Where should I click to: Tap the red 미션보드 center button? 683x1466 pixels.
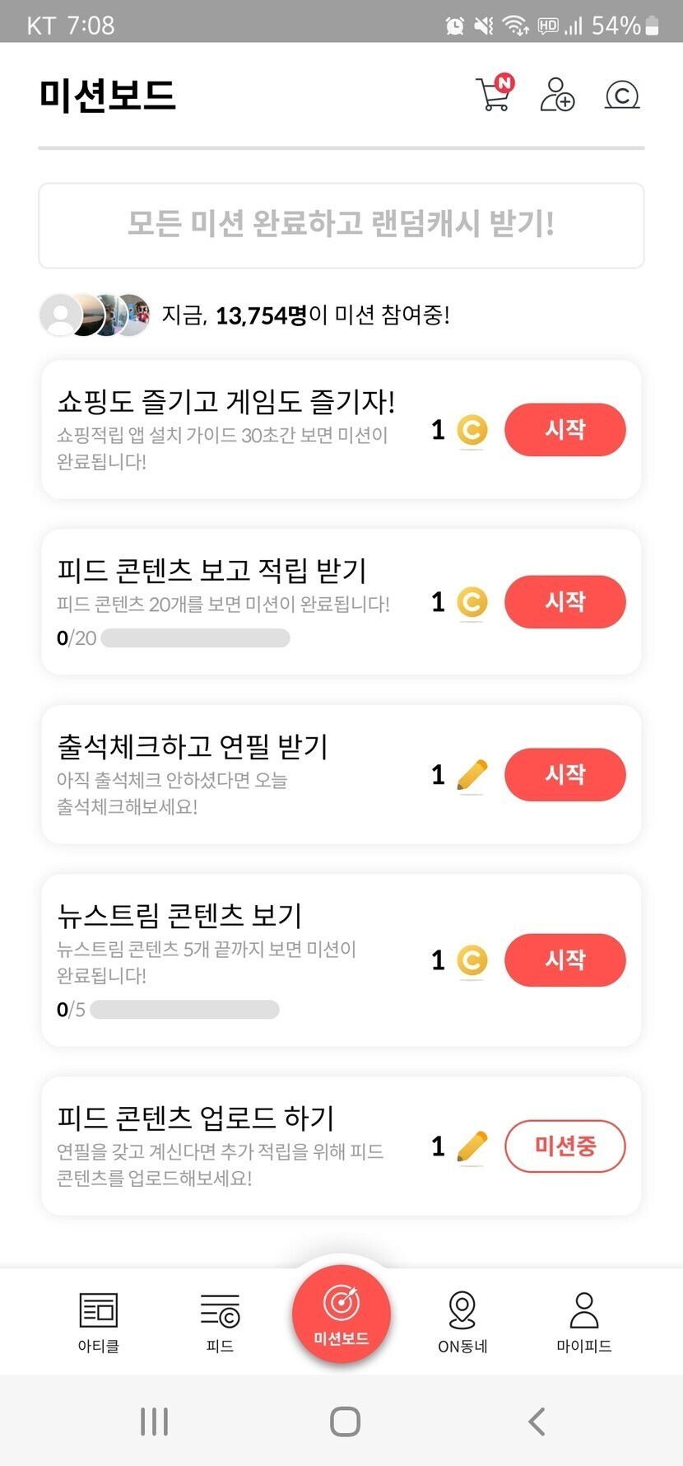[341, 1314]
